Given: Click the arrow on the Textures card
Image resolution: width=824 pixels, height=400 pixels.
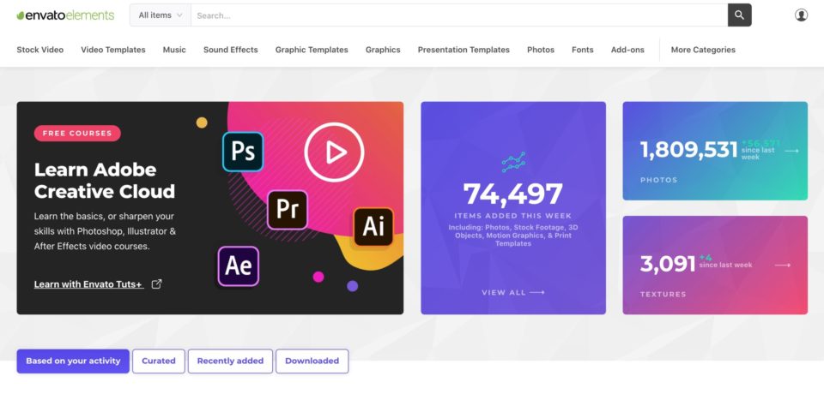Looking at the screenshot, I should click(783, 266).
